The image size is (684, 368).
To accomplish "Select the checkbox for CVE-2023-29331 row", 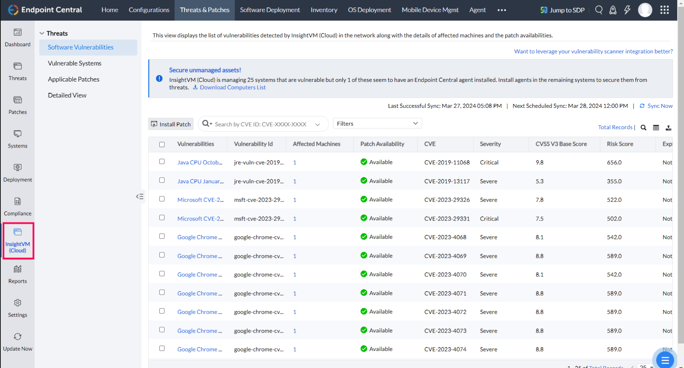I will point(162,218).
